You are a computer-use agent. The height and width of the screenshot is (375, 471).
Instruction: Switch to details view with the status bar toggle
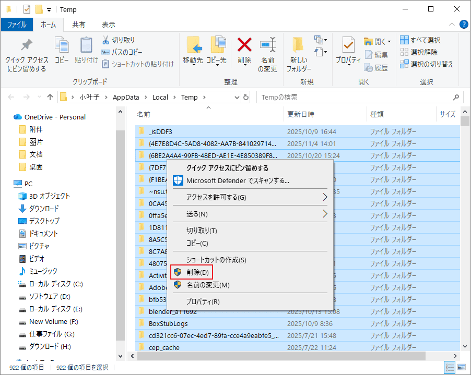click(x=450, y=367)
